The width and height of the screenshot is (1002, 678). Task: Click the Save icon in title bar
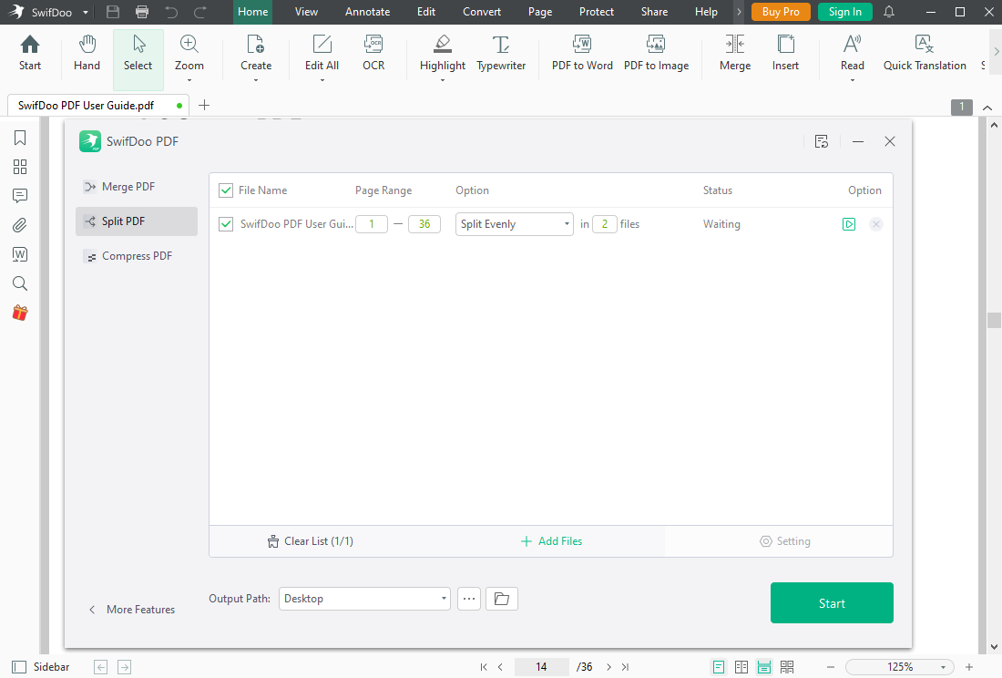pyautogui.click(x=113, y=12)
